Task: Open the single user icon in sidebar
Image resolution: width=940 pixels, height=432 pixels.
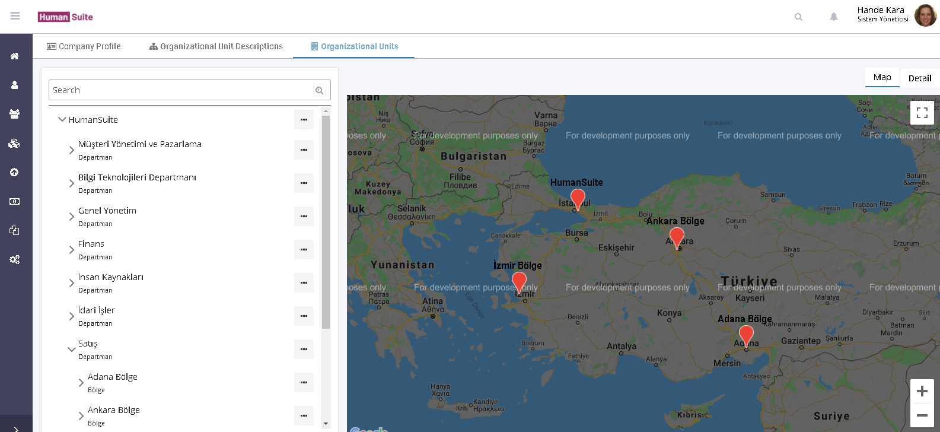Action: (15, 85)
